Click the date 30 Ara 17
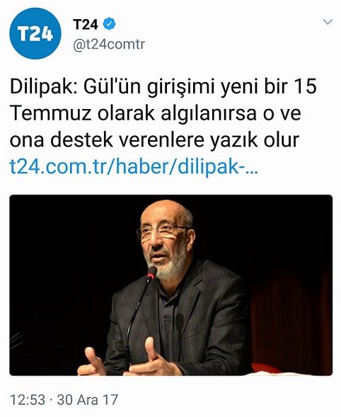 click(88, 400)
